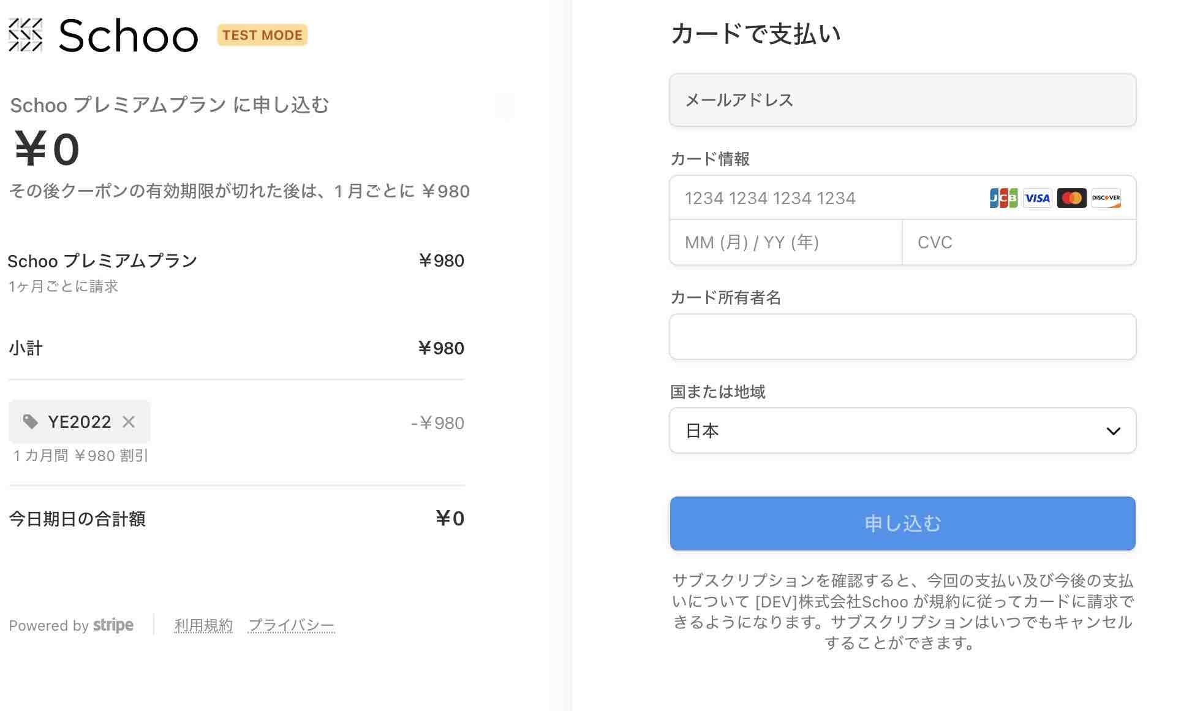Remove the YE2022 coupon code
Image resolution: width=1181 pixels, height=711 pixels.
(128, 422)
